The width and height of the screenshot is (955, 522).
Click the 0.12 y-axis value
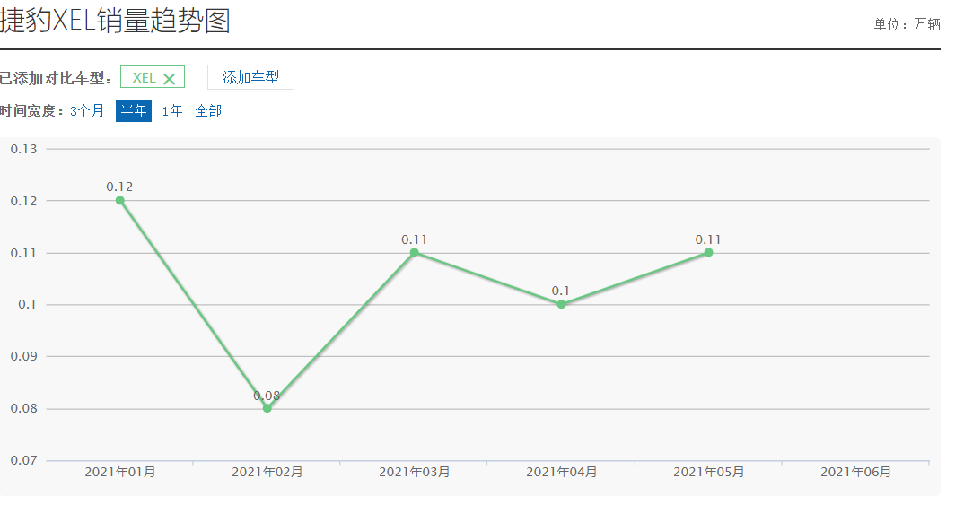pos(23,201)
